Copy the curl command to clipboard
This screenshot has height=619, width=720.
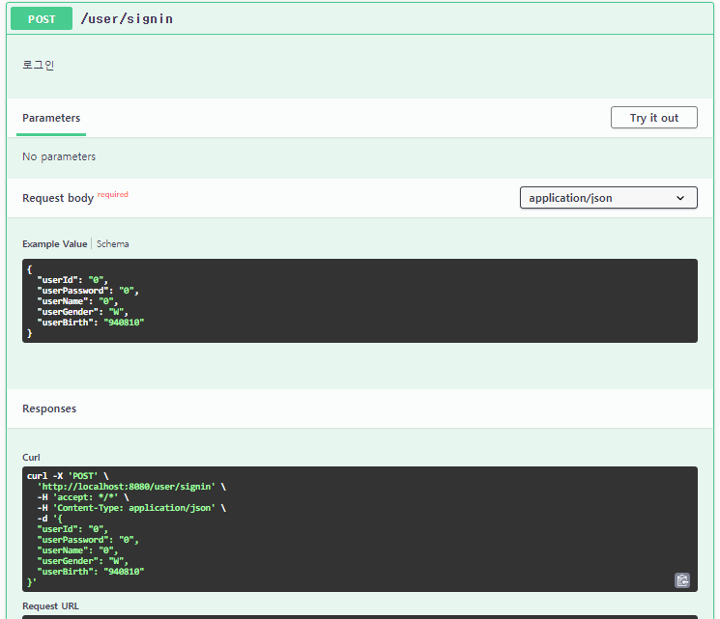pyautogui.click(x=682, y=580)
